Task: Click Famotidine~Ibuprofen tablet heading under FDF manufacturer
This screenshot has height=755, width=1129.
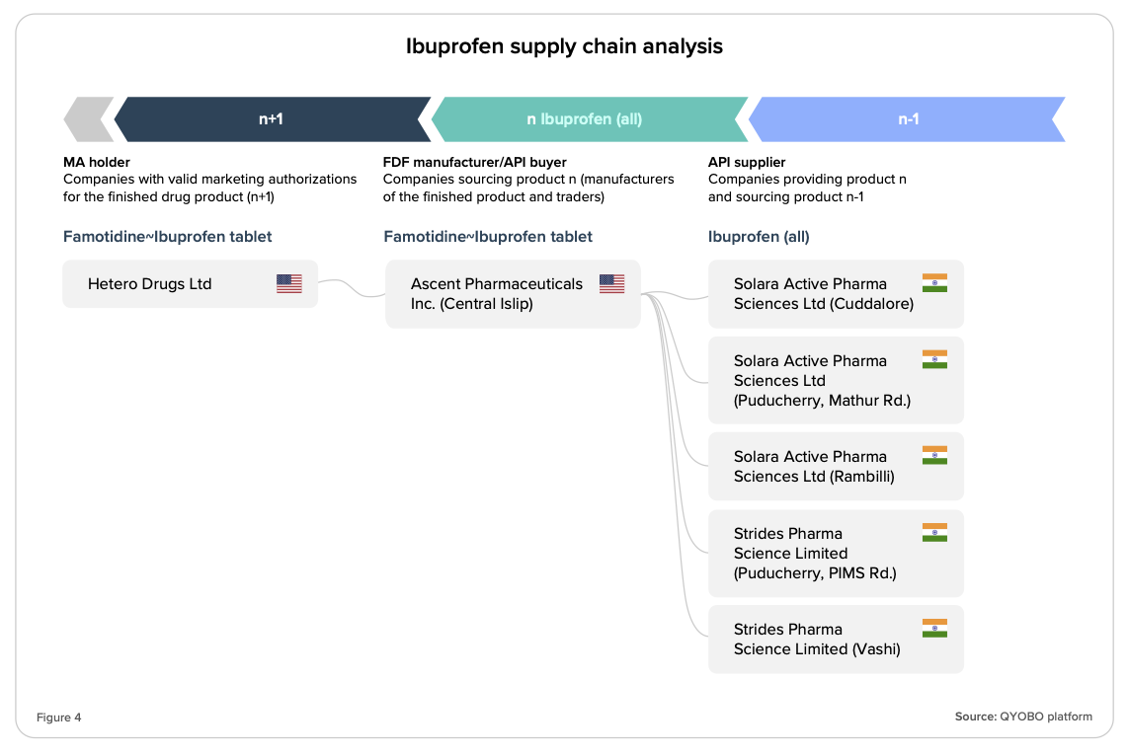Action: click(x=488, y=236)
